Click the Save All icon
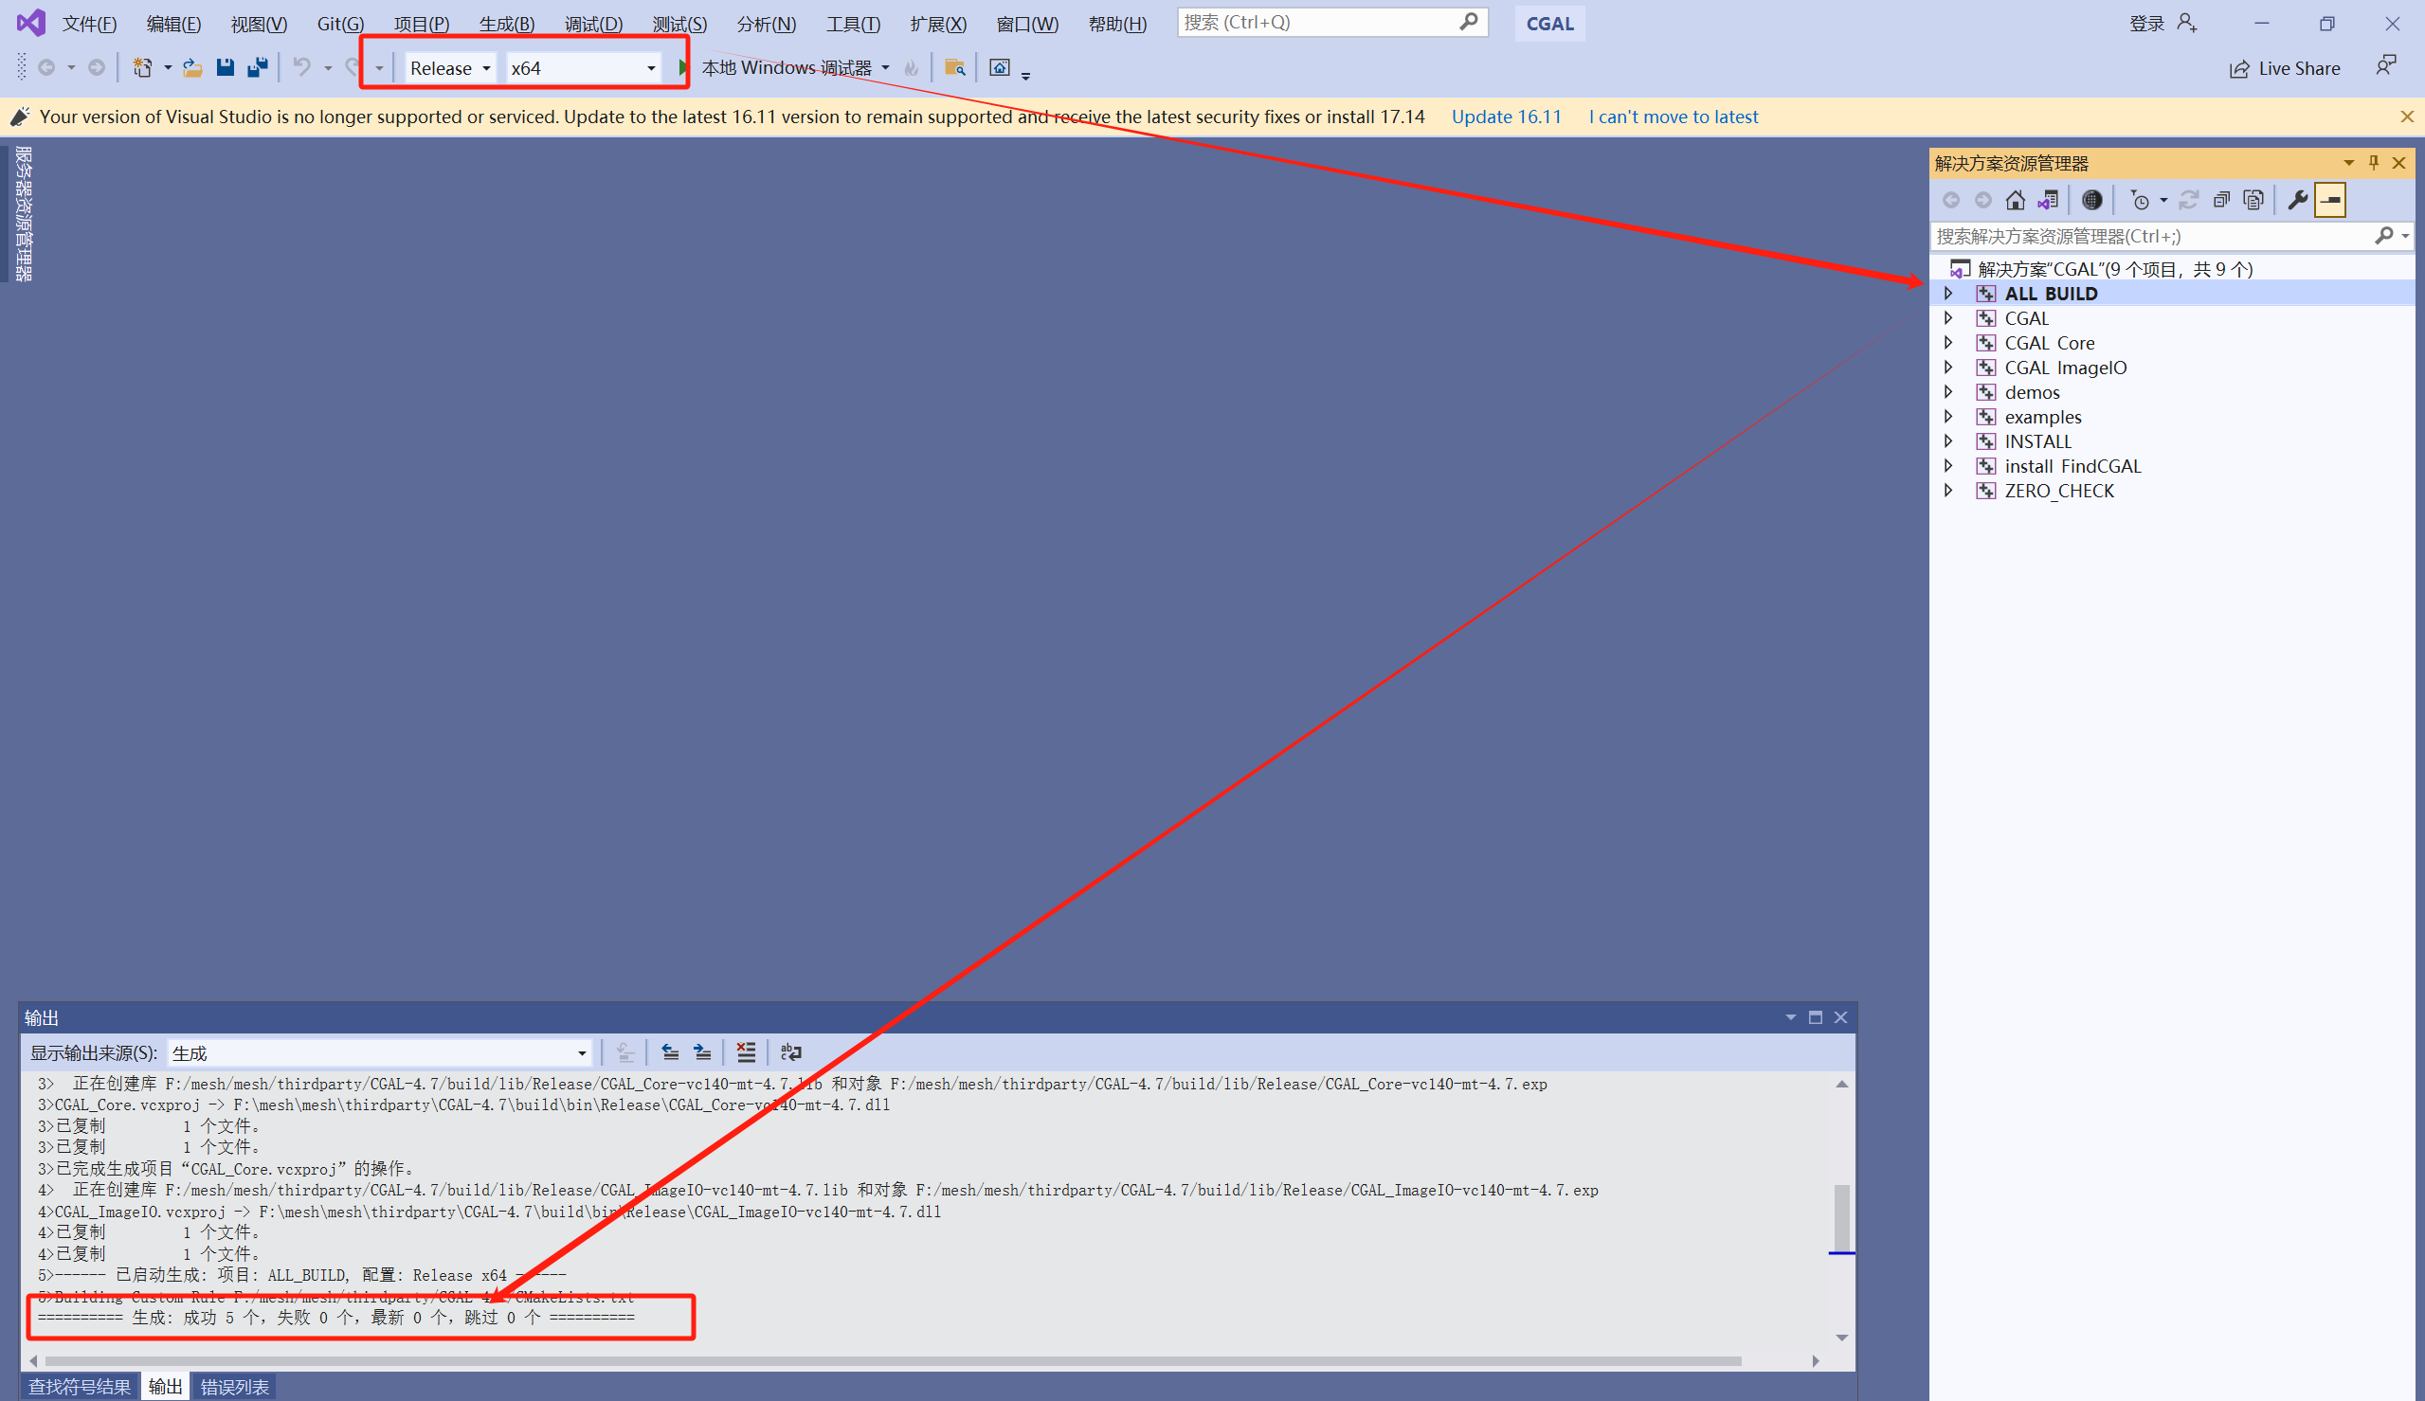The image size is (2425, 1401). [x=258, y=67]
